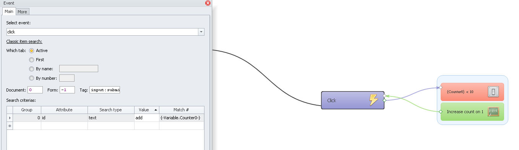Click the Attribute column header
Viewport: 519px width, 150px height.
(64, 110)
